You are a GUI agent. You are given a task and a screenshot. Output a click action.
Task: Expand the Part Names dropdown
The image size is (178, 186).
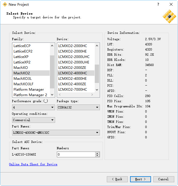pos(56,133)
